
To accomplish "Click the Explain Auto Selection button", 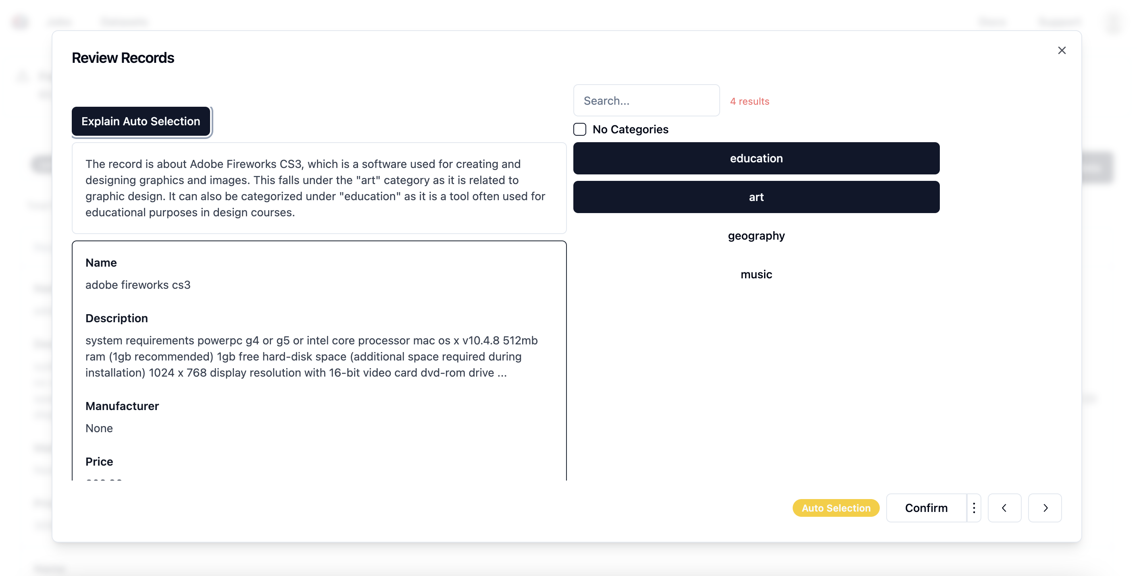I will click(x=141, y=121).
